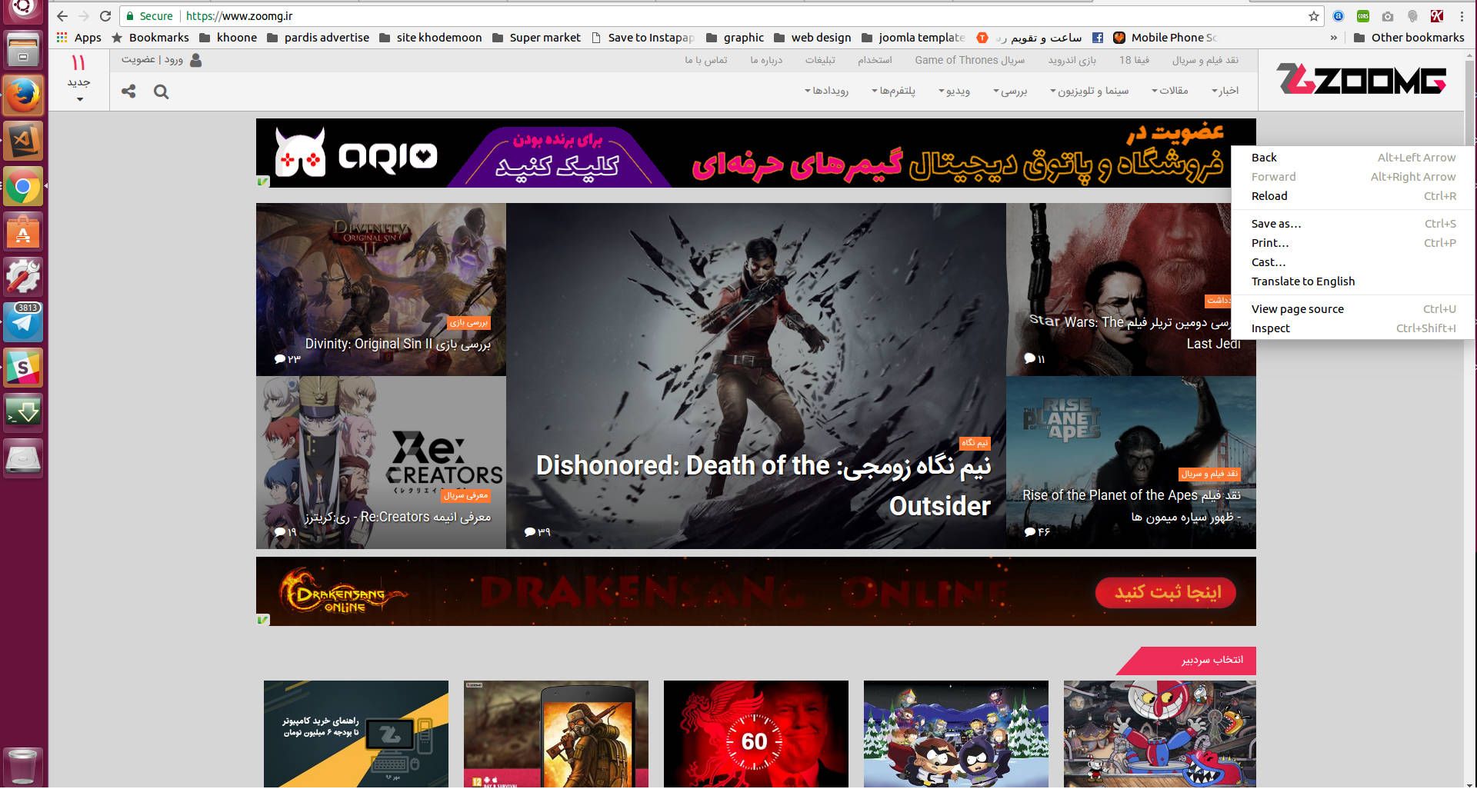This screenshot has width=1477, height=789.
Task: Click the ZoomG logo
Action: click(1361, 80)
